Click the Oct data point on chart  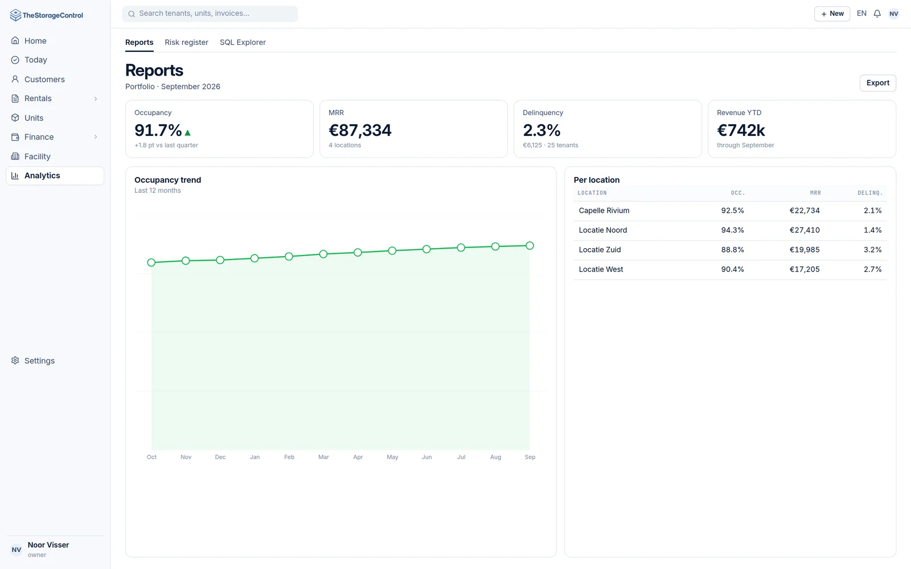151,262
